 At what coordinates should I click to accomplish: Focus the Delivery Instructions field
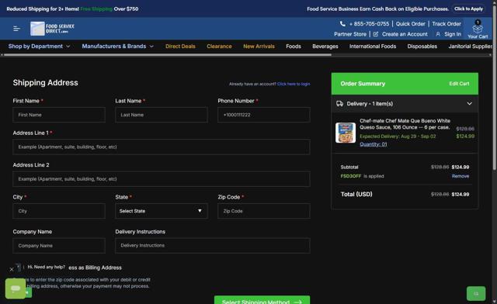[x=213, y=245]
